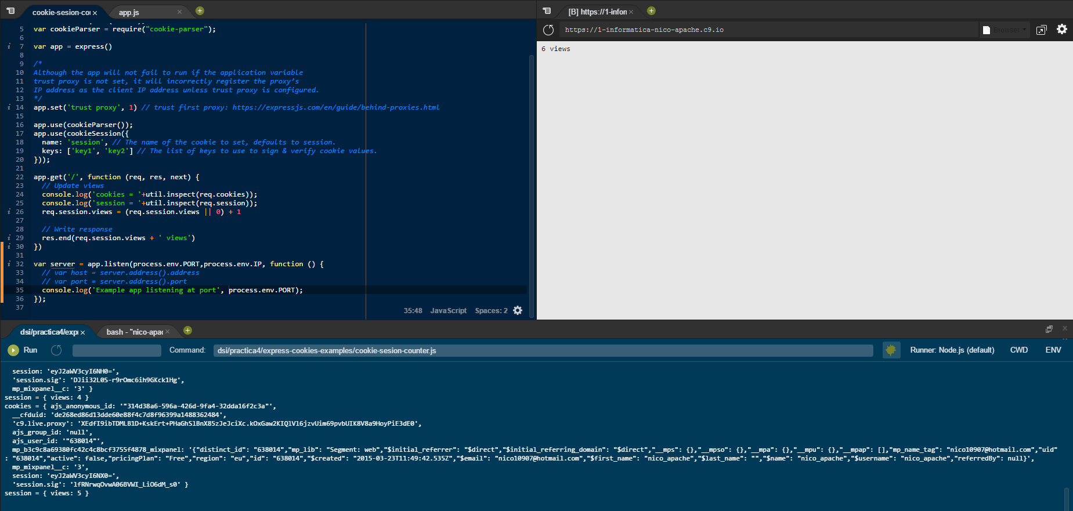Click the info marker on line 26
This screenshot has width=1073, height=511.
[9, 212]
